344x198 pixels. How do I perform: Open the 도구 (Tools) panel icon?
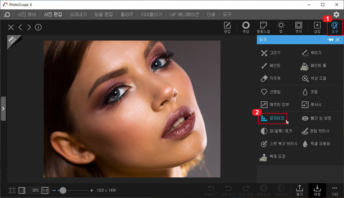tap(335, 27)
